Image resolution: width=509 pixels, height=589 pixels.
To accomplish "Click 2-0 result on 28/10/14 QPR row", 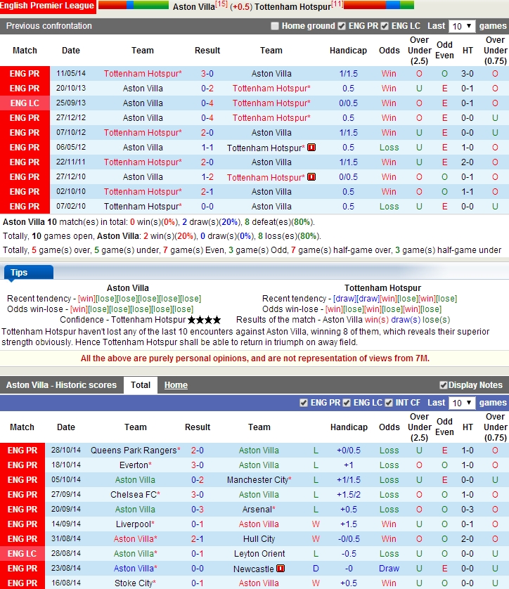I will [198, 450].
